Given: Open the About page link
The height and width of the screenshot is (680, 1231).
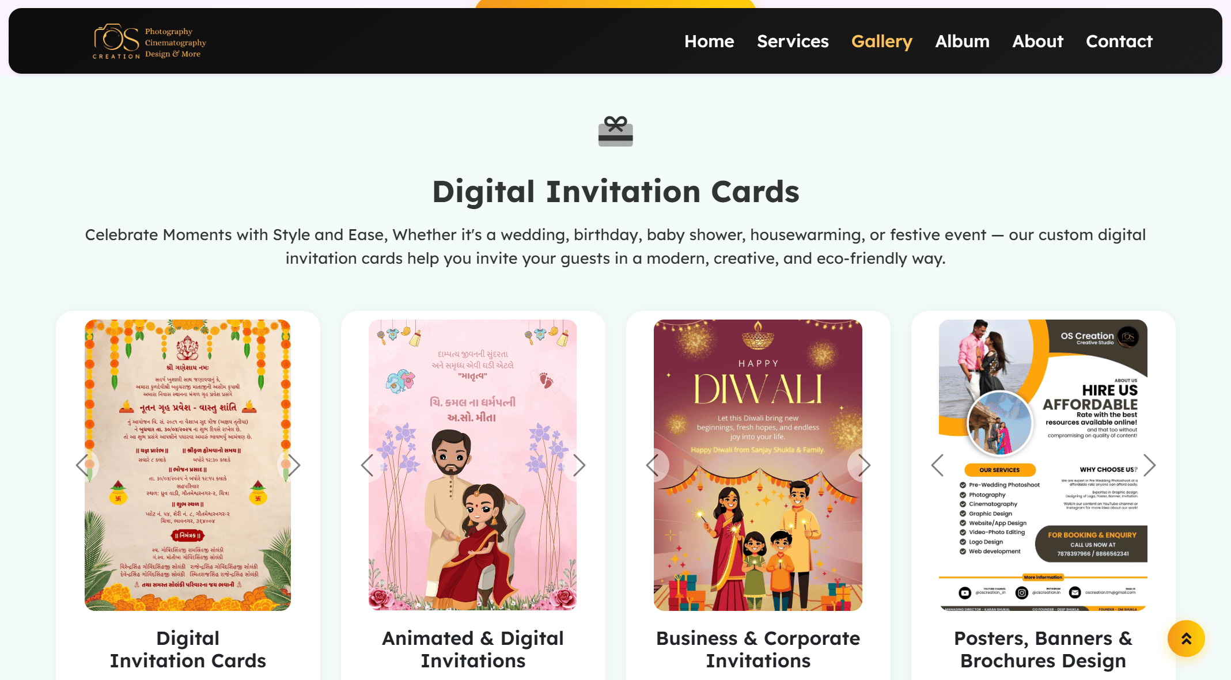Looking at the screenshot, I should (1037, 41).
